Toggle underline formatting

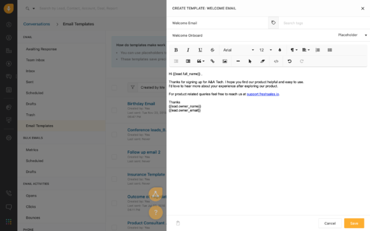200,50
